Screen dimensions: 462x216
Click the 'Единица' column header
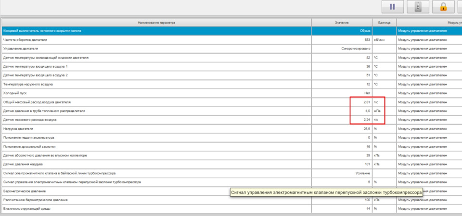point(384,23)
